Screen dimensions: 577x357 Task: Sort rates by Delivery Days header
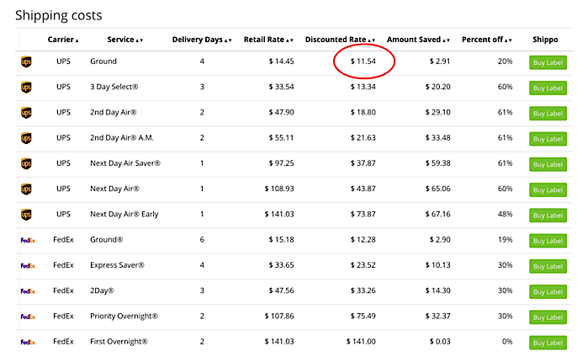[x=202, y=40]
